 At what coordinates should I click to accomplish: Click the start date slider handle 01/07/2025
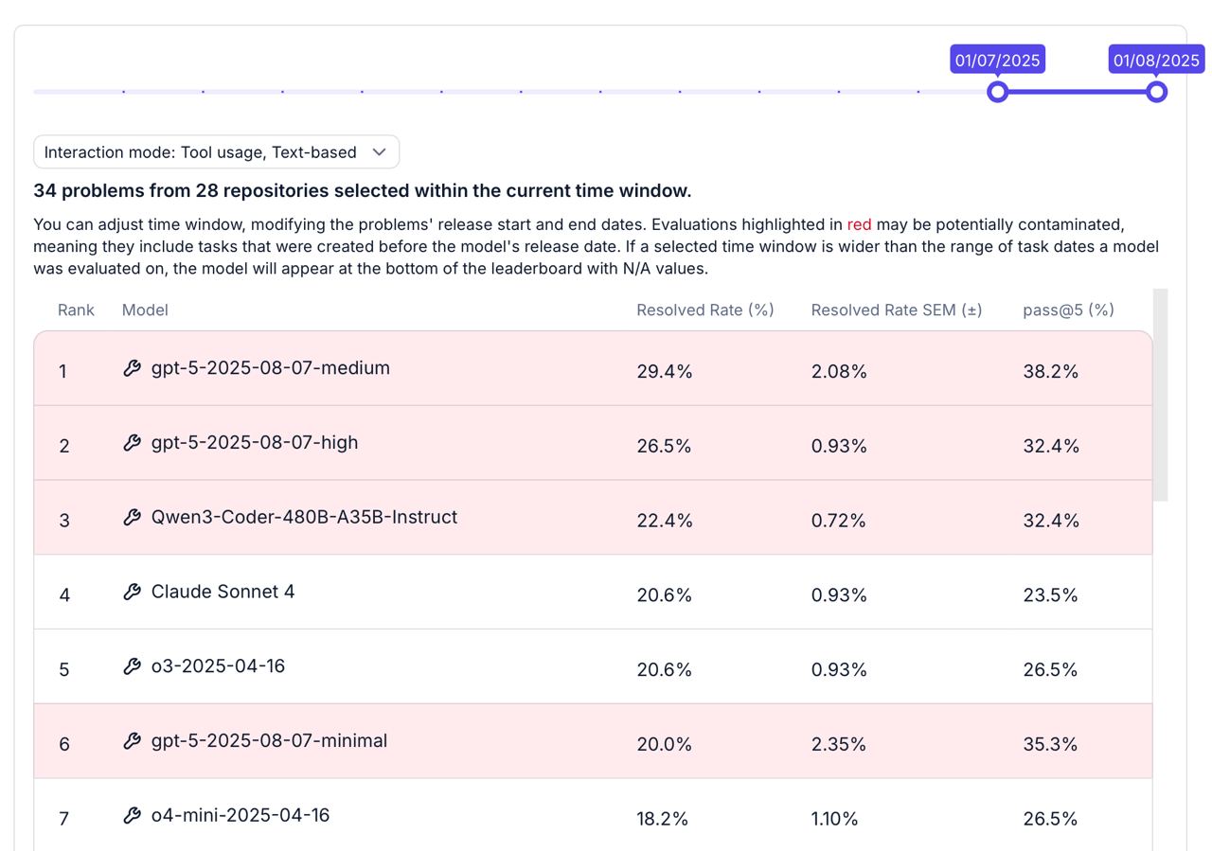click(x=997, y=92)
